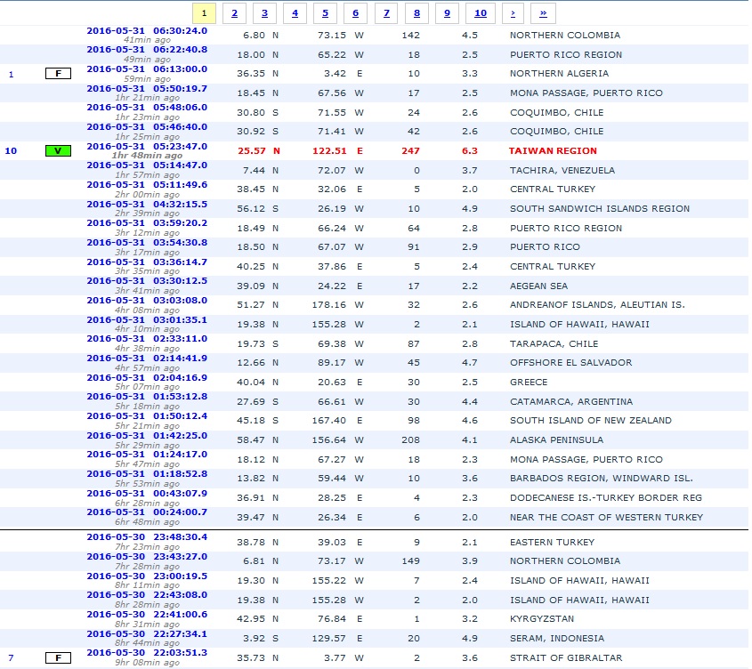Viewport: 752px width, 669px height.
Task: Open the 22:27:34 Seram, Indonesia event
Action: (146, 633)
